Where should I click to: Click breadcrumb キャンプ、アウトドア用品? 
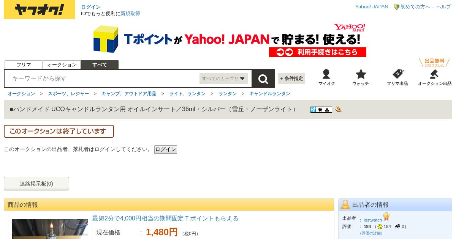pos(129,94)
